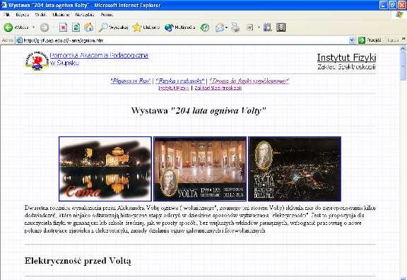Click the Łącza (Links) toolbar label

[x=393, y=40]
